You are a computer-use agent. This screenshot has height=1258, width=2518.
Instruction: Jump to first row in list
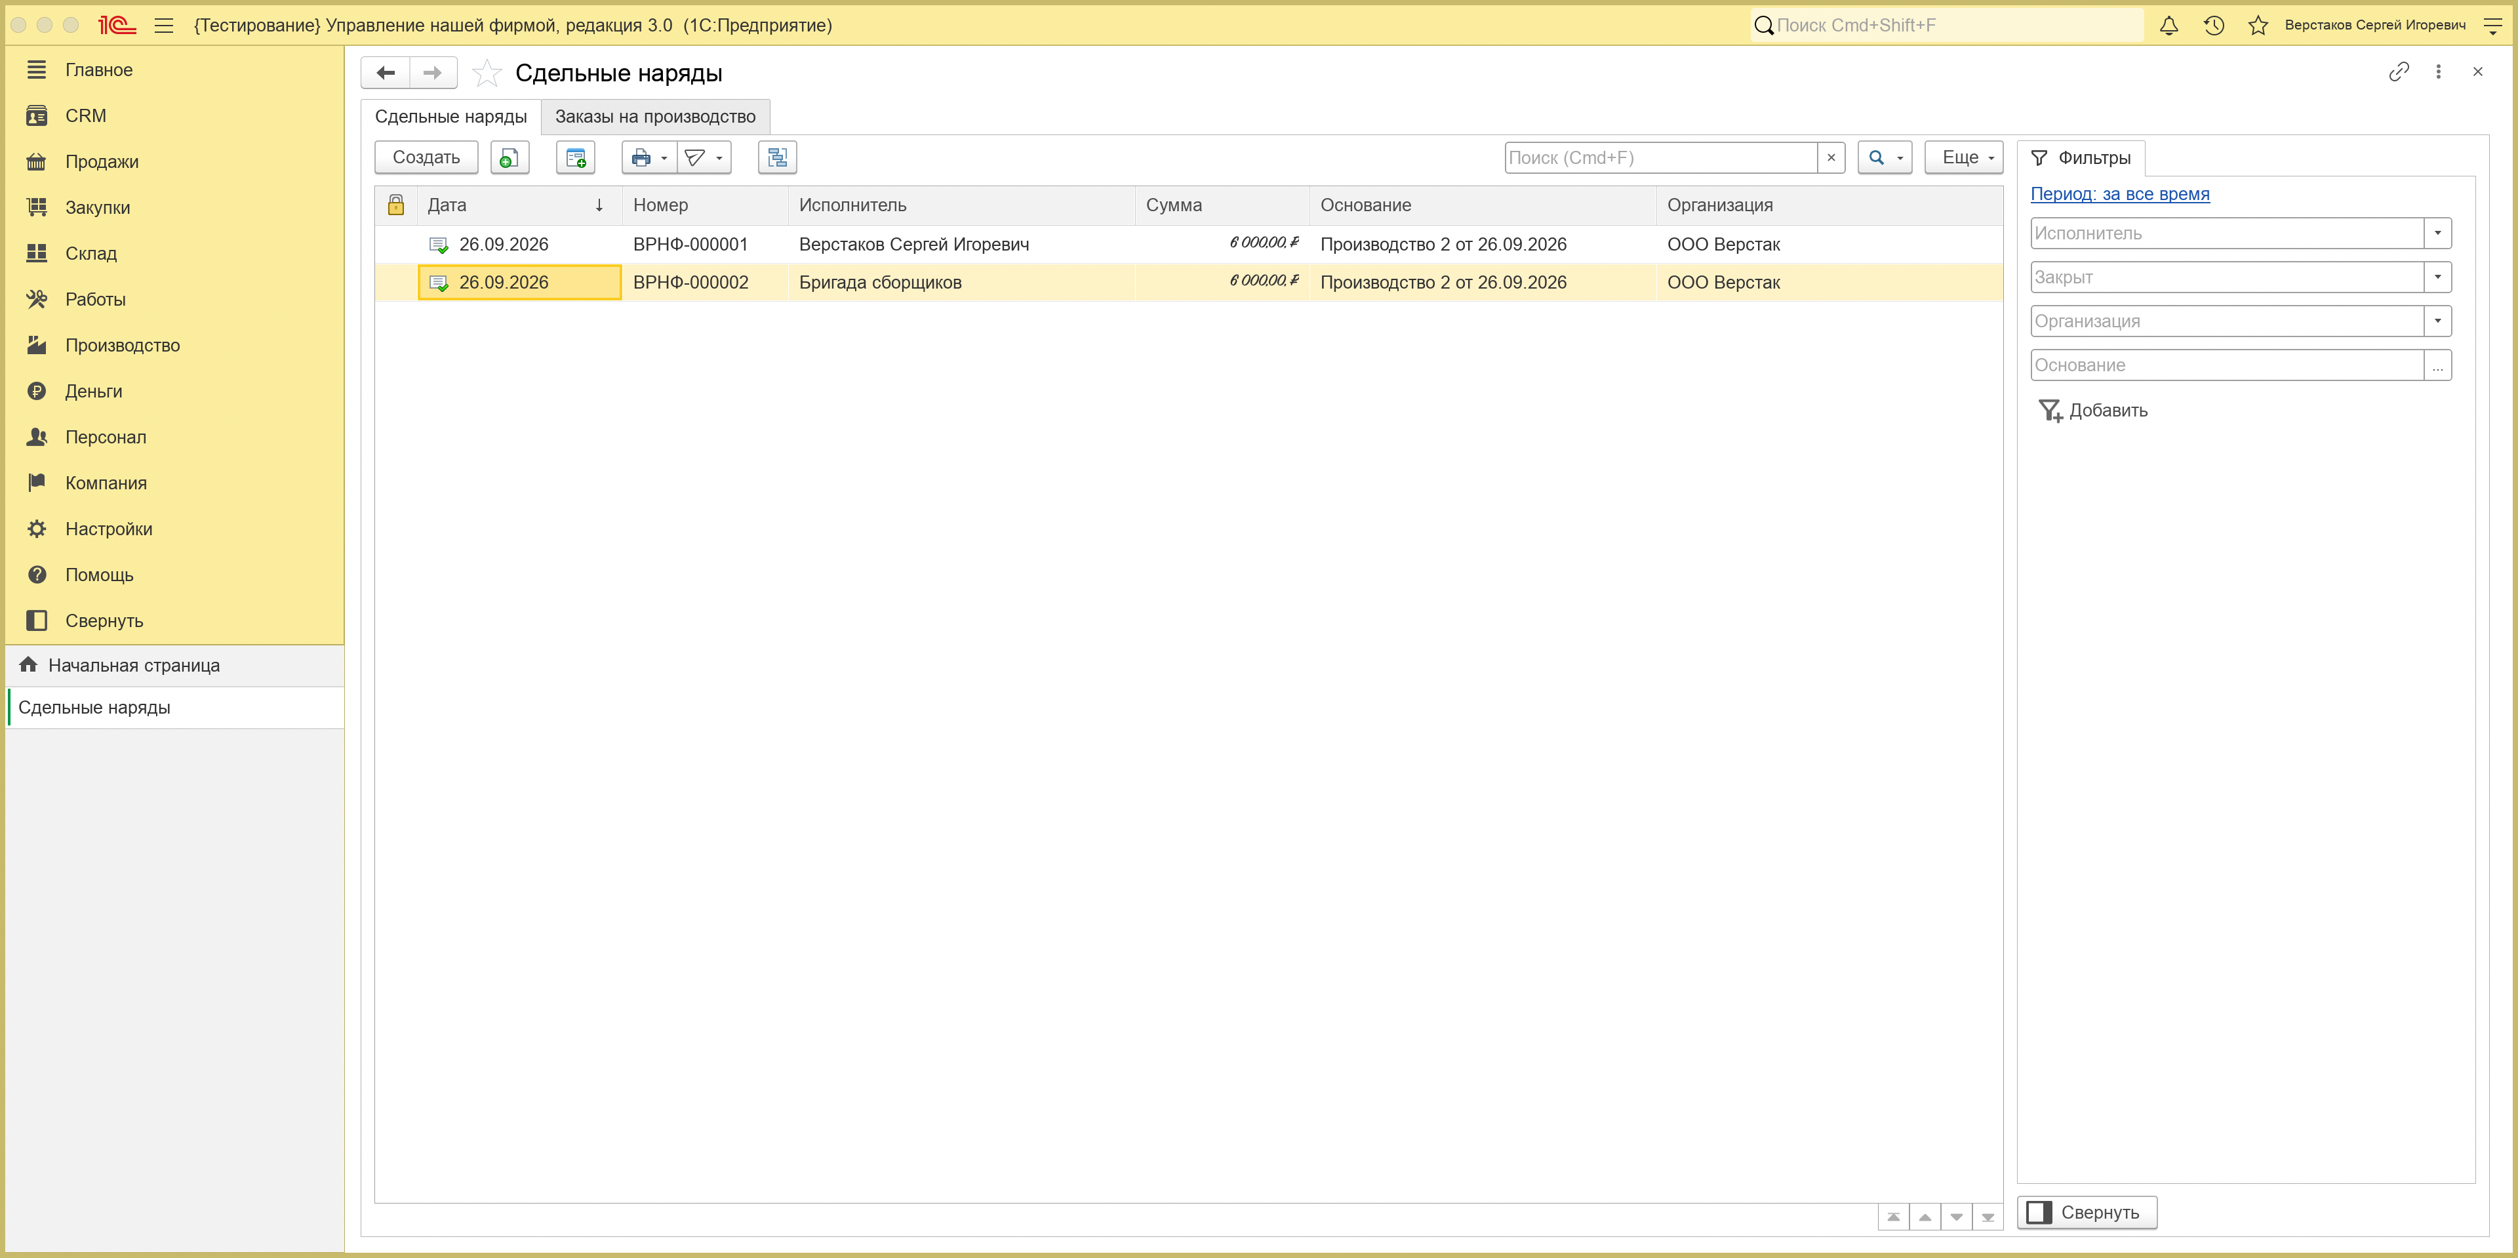point(1893,1217)
